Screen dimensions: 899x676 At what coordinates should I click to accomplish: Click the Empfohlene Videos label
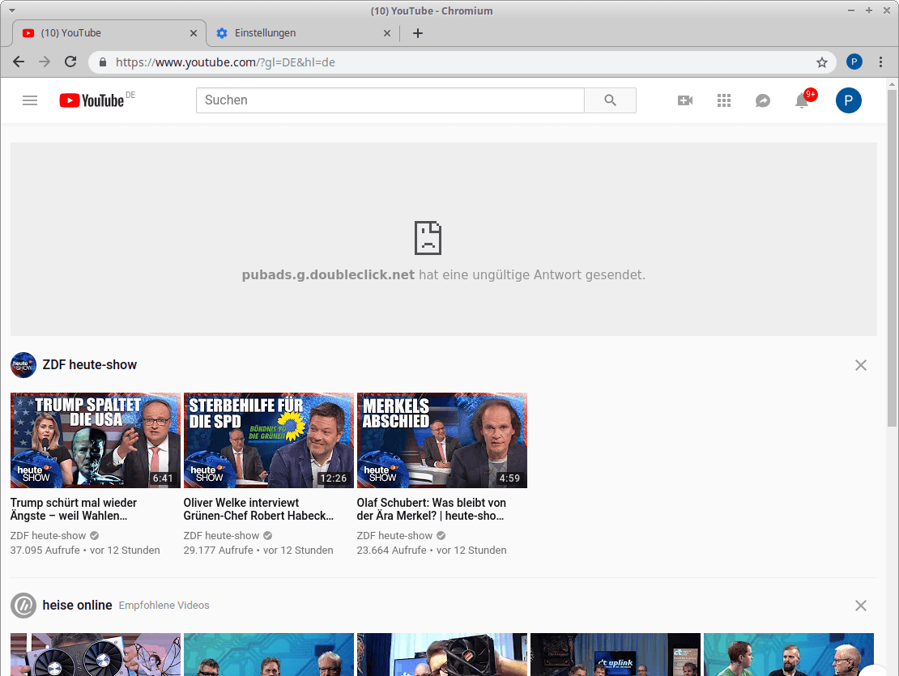pos(164,606)
